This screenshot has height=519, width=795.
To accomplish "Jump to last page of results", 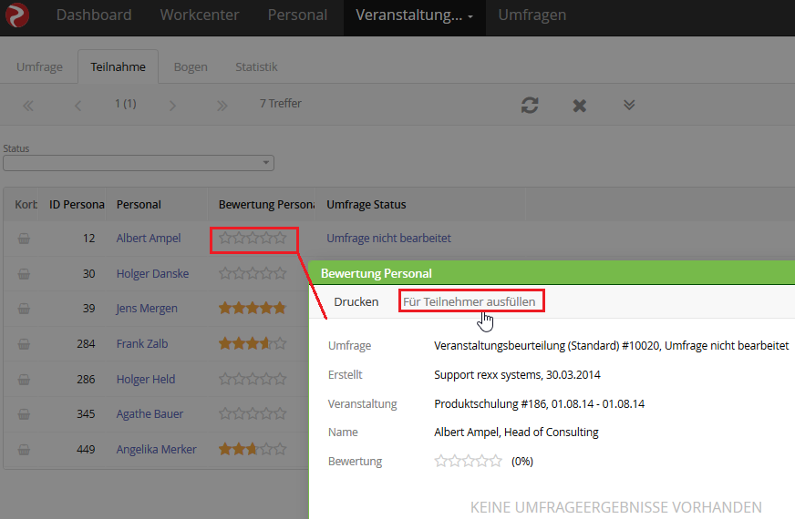I will (x=222, y=106).
